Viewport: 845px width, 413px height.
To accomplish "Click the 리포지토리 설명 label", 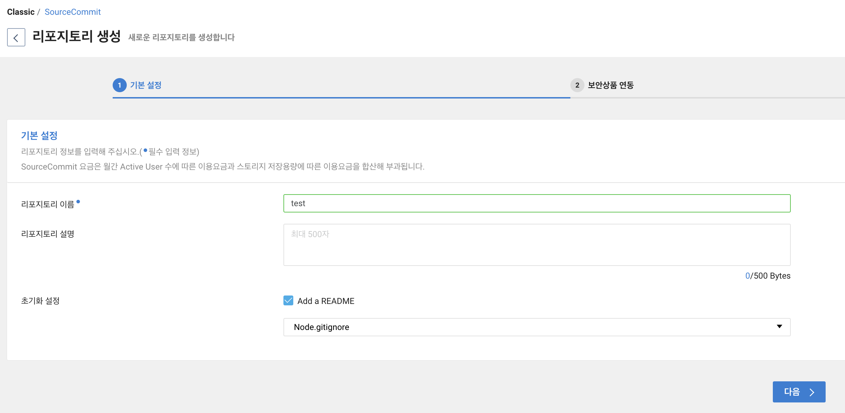I will [x=48, y=234].
